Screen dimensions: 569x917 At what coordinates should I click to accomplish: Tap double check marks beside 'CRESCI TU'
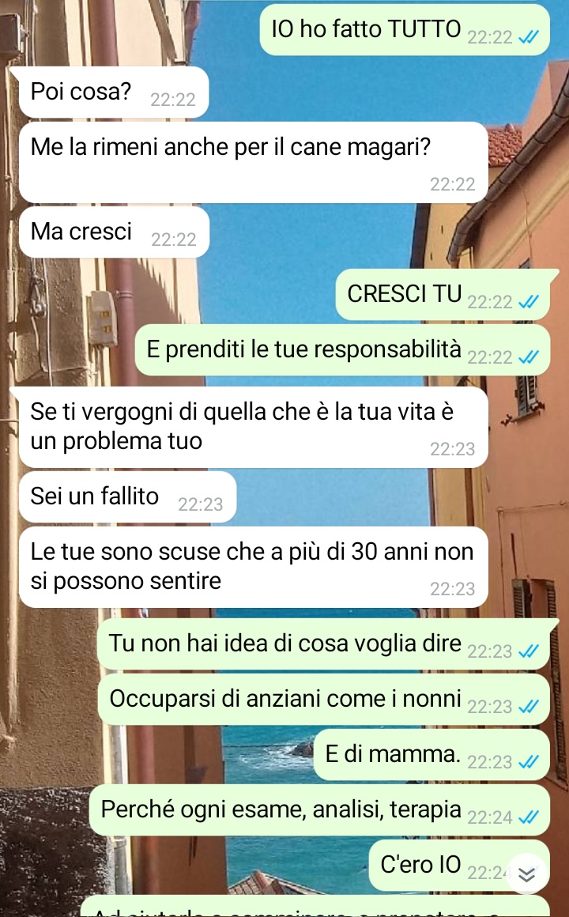[528, 302]
